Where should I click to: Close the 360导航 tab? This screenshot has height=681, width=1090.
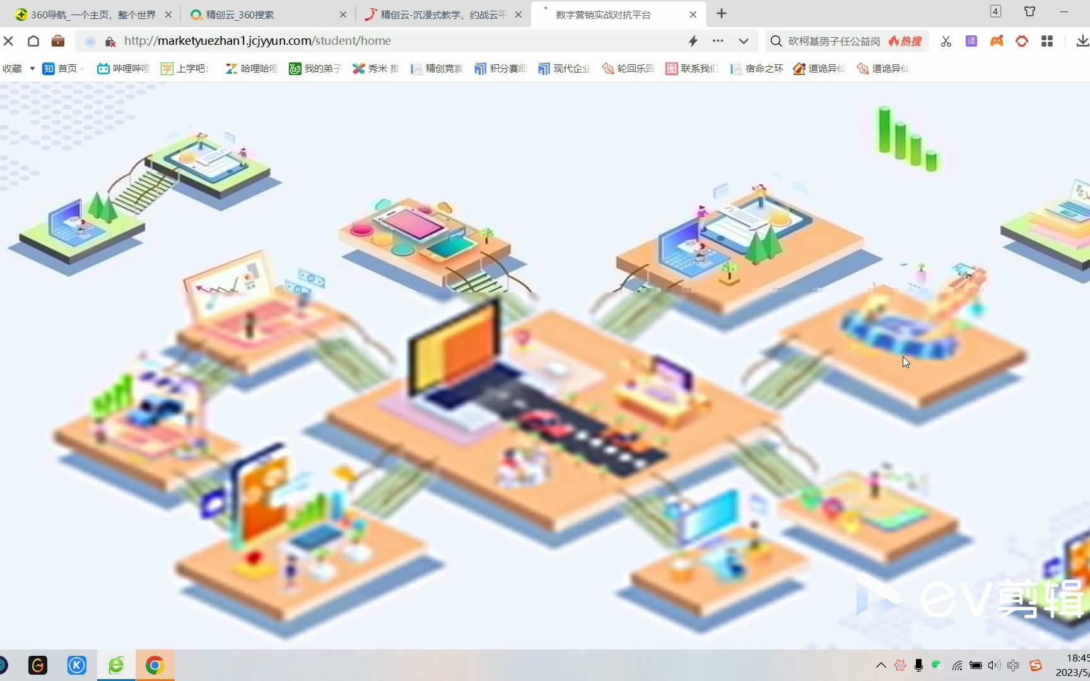tap(168, 14)
